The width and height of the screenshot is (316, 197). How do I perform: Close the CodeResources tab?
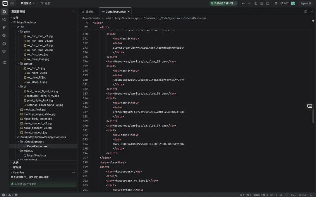pos(128,12)
